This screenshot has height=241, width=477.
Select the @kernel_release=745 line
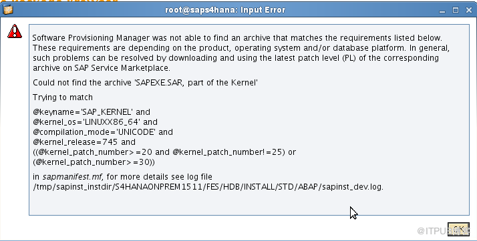point(84,142)
